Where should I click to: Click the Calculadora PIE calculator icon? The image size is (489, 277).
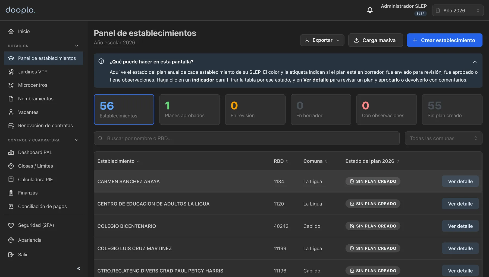11,179
